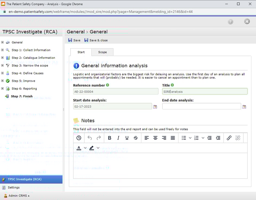This screenshot has width=256, height=200.
Task: Click the Save & close button
Action: tap(96, 40)
